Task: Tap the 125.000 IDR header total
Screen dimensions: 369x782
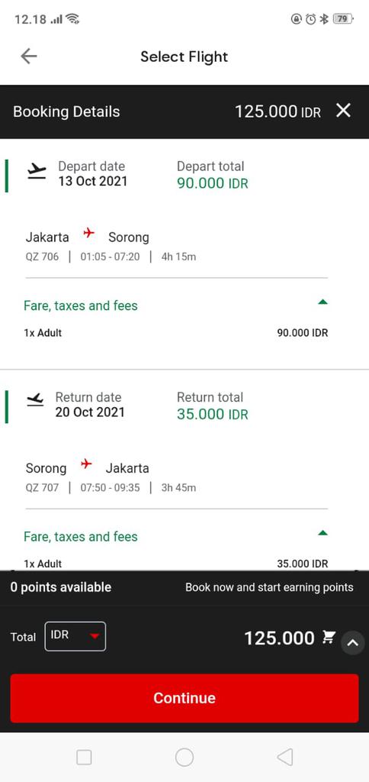Action: point(278,111)
